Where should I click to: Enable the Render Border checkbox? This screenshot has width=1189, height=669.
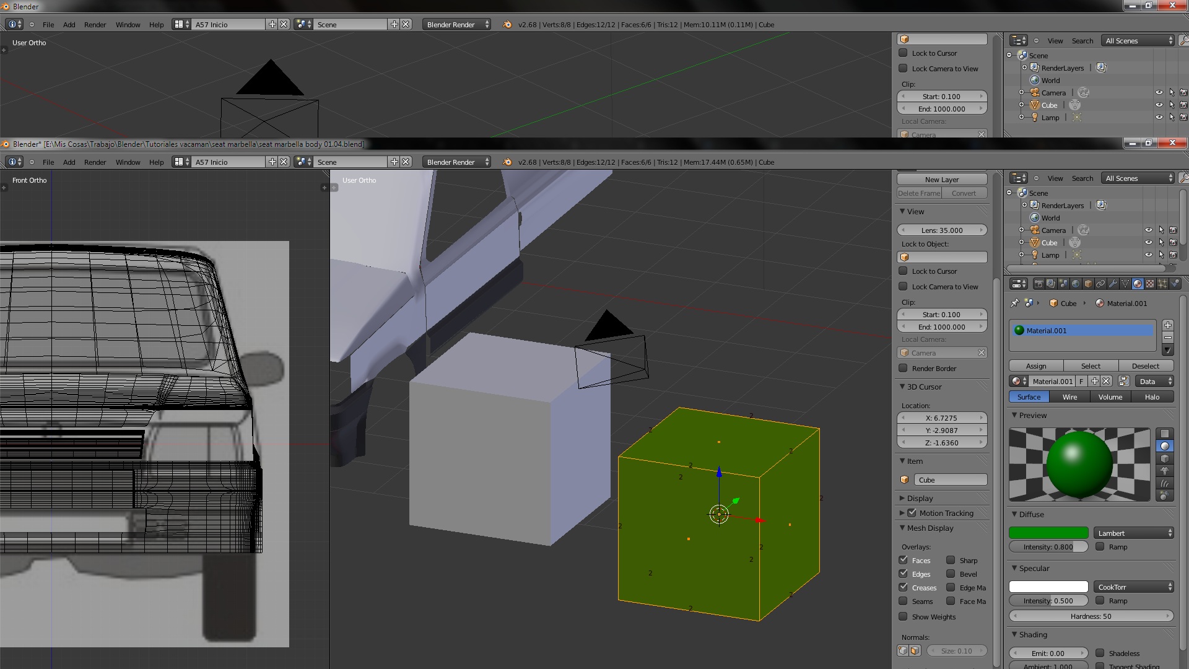pos(903,368)
